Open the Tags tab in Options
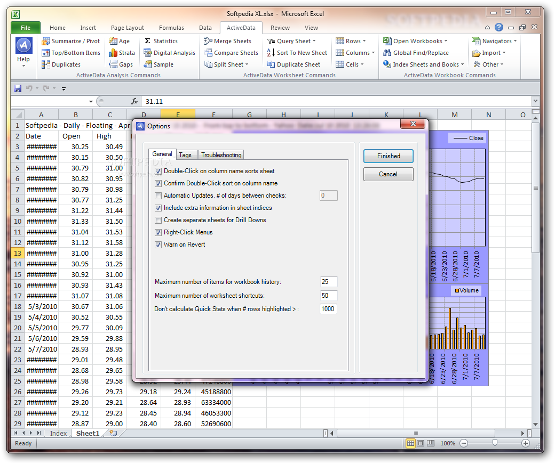The width and height of the screenshot is (555, 464). coord(185,155)
